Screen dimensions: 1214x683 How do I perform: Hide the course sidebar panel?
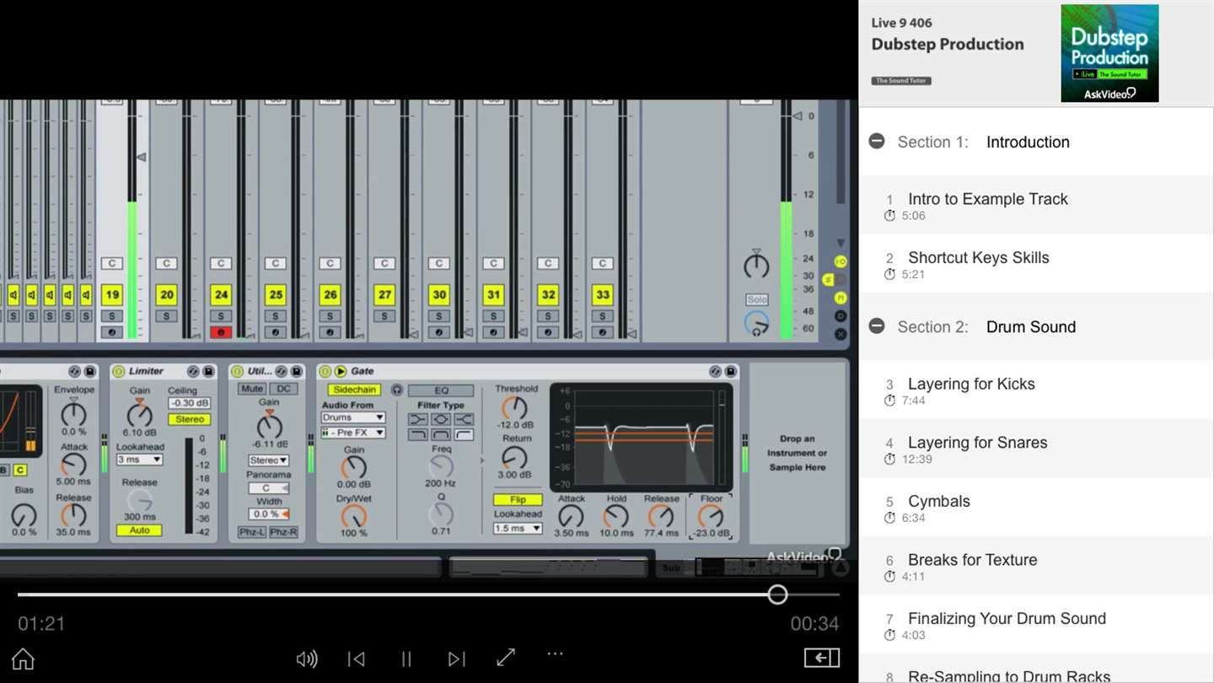coord(822,658)
